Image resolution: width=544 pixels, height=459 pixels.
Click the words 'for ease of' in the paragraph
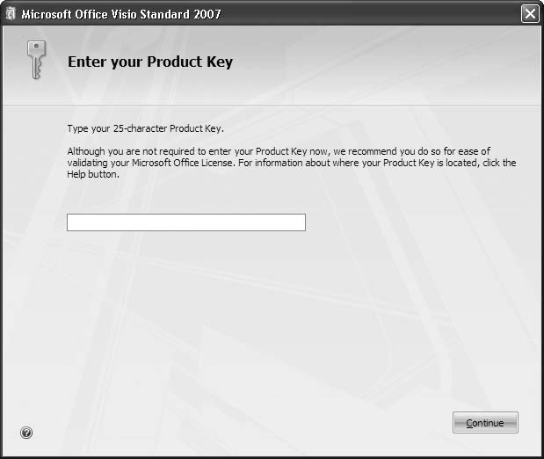[468, 151]
